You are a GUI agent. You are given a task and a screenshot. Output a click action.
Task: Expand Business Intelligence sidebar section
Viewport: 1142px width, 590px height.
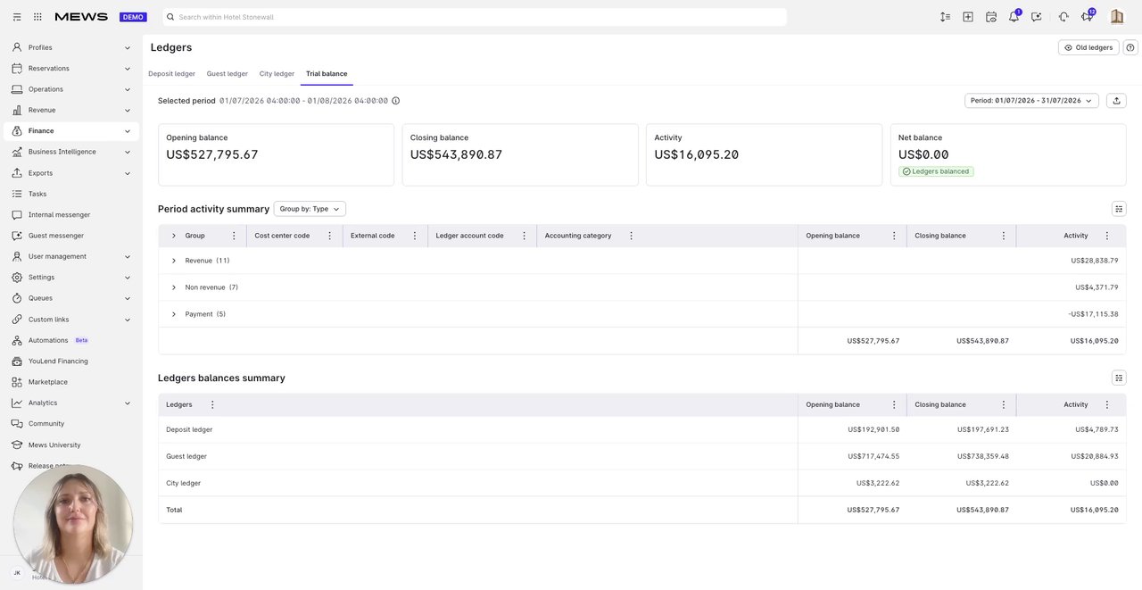[71, 152]
